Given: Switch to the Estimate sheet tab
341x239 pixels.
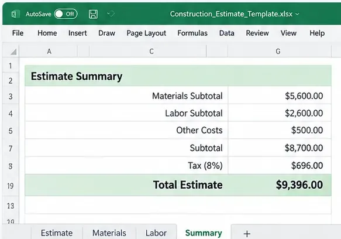Looking at the screenshot, I should click(x=57, y=233).
